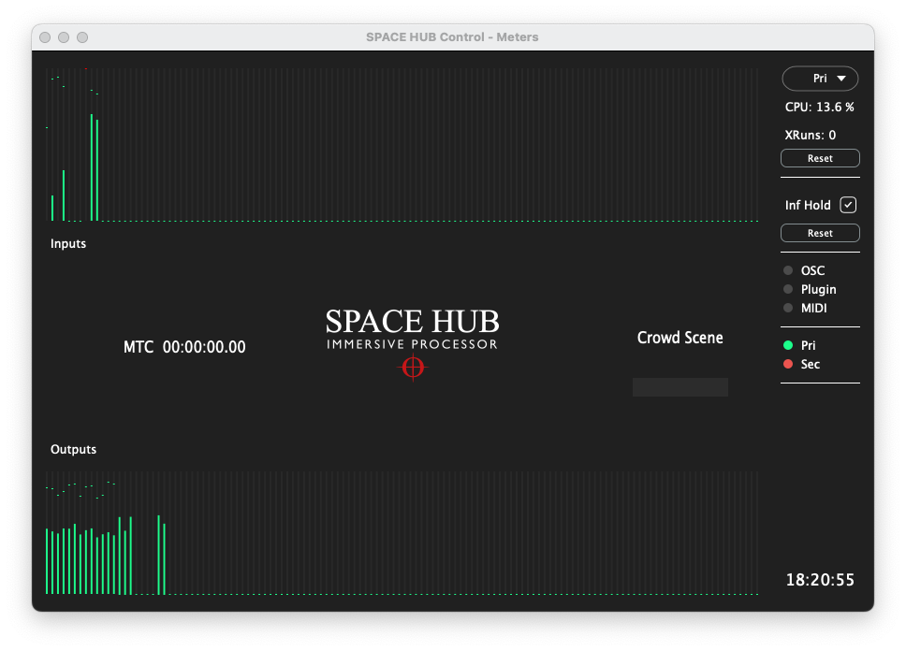Click the Inputs level meter display

tap(402, 140)
